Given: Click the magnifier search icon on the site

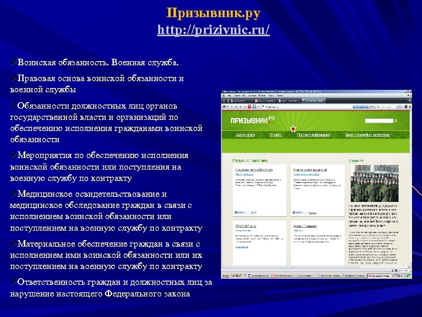Looking at the screenshot, I should coord(396,121).
